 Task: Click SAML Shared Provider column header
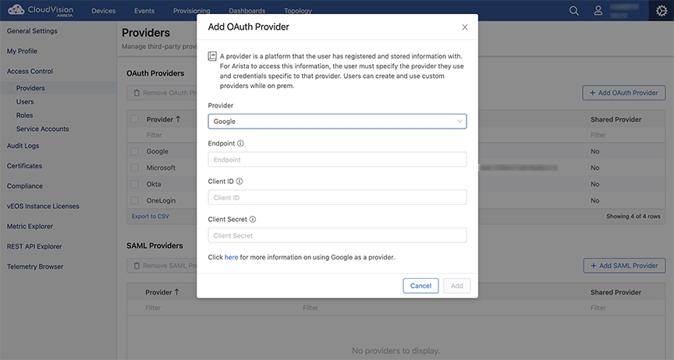click(x=615, y=292)
